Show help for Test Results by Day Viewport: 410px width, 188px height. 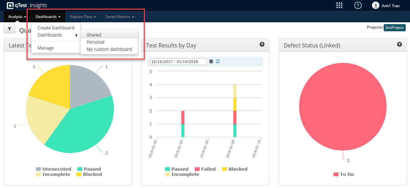coord(262,45)
